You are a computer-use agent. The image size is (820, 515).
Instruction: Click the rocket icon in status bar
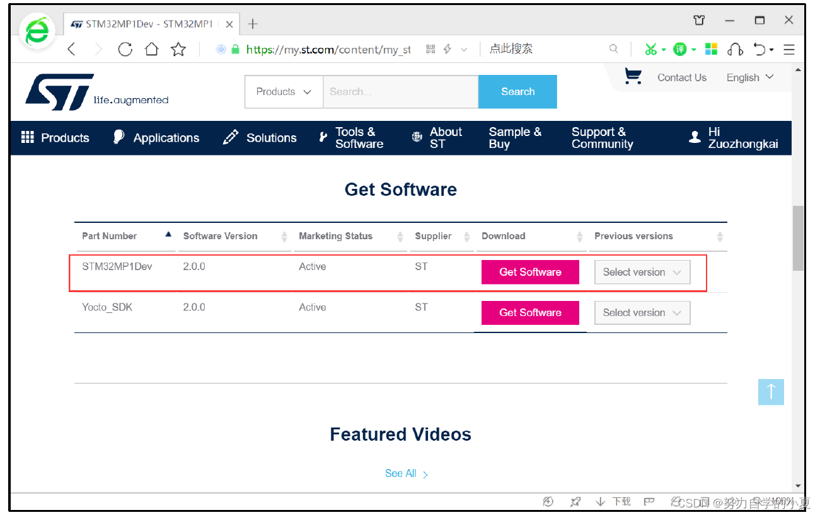(x=575, y=501)
